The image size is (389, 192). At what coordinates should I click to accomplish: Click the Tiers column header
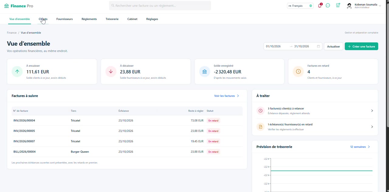tap(74, 111)
